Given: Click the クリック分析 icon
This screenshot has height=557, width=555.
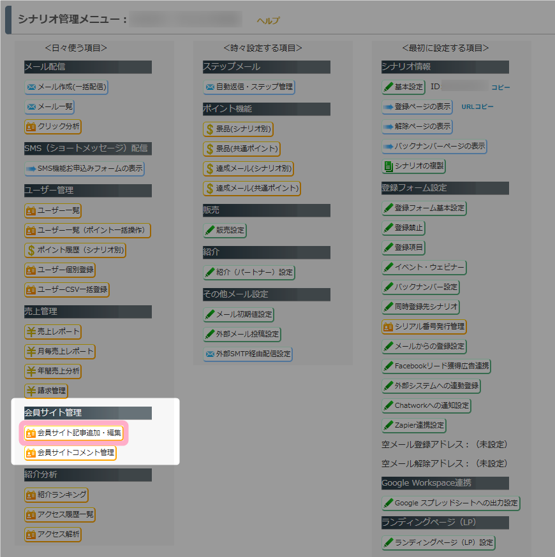Looking at the screenshot, I should point(31,127).
